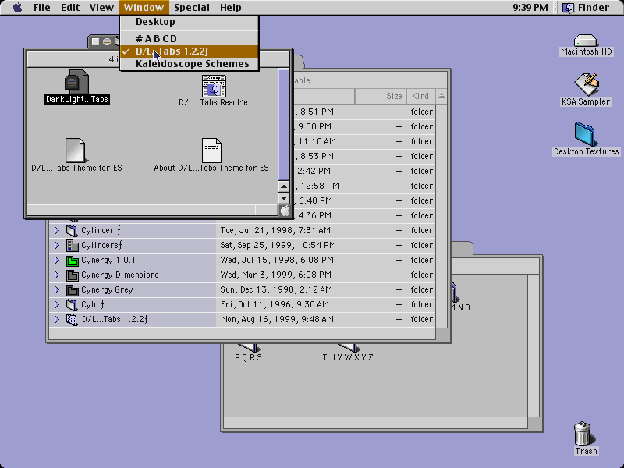Image resolution: width=624 pixels, height=468 pixels.
Task: Sort list by the Kind column header
Action: (x=421, y=96)
